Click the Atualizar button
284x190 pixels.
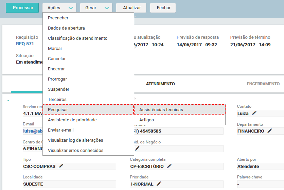[131, 8]
